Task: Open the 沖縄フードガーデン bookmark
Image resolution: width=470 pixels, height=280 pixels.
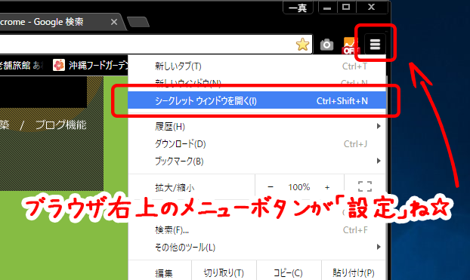Action: point(91,65)
